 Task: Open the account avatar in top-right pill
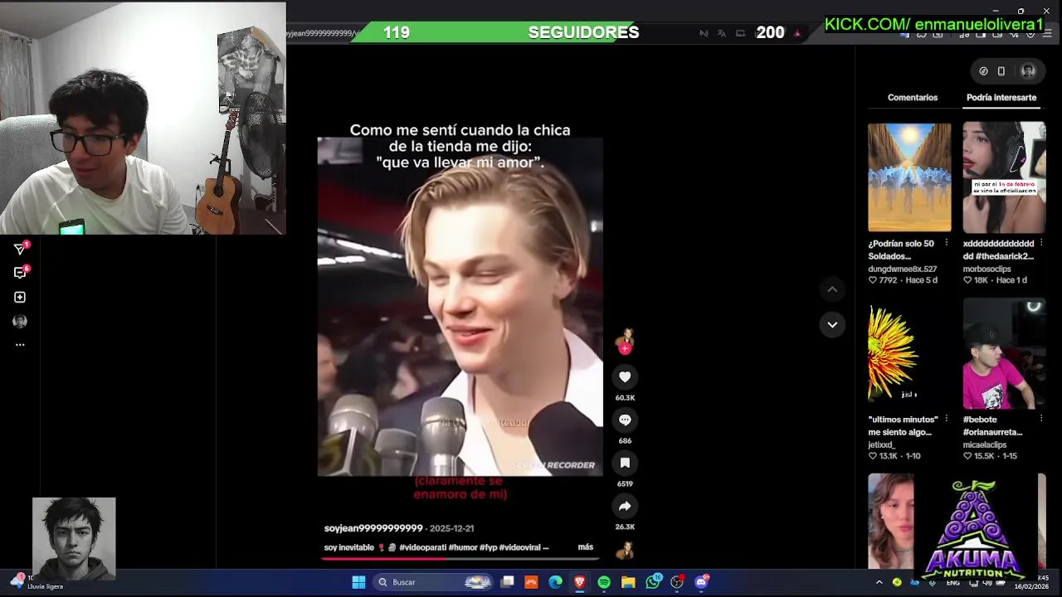coord(1028,71)
